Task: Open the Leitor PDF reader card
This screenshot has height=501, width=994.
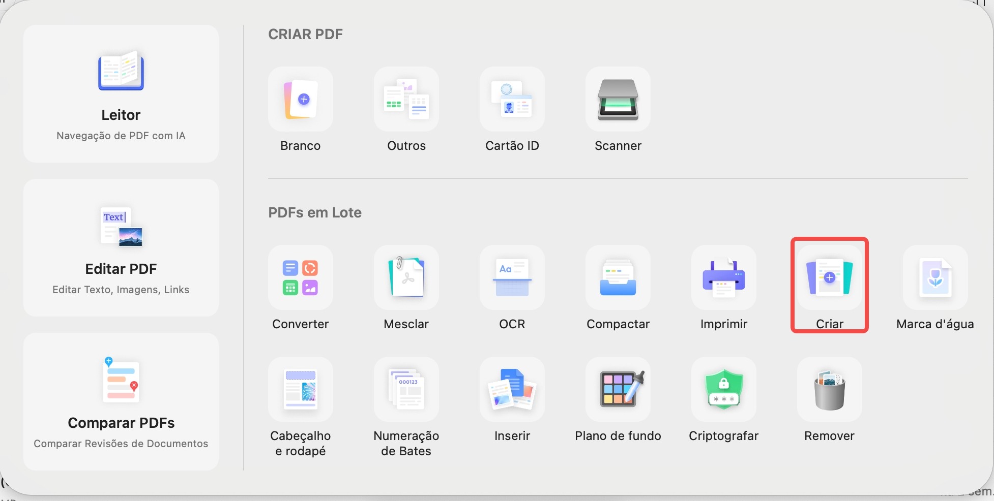Action: (x=121, y=94)
